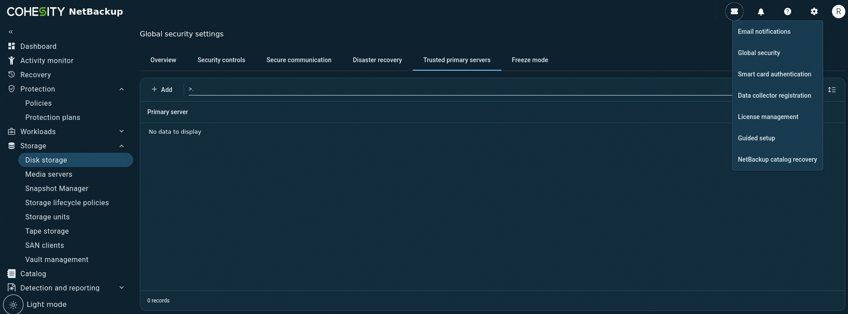The image size is (848, 314).
Task: Open Tape storage
Action: (x=47, y=231)
